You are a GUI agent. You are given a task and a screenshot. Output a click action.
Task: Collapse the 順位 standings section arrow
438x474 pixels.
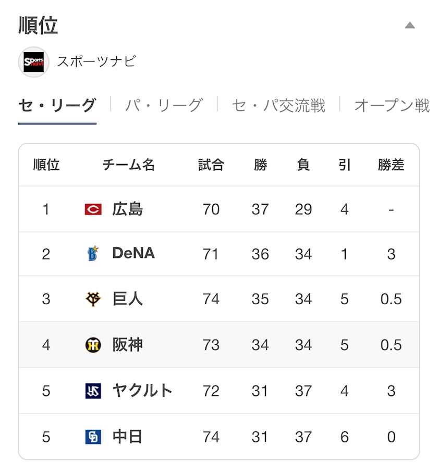point(410,25)
